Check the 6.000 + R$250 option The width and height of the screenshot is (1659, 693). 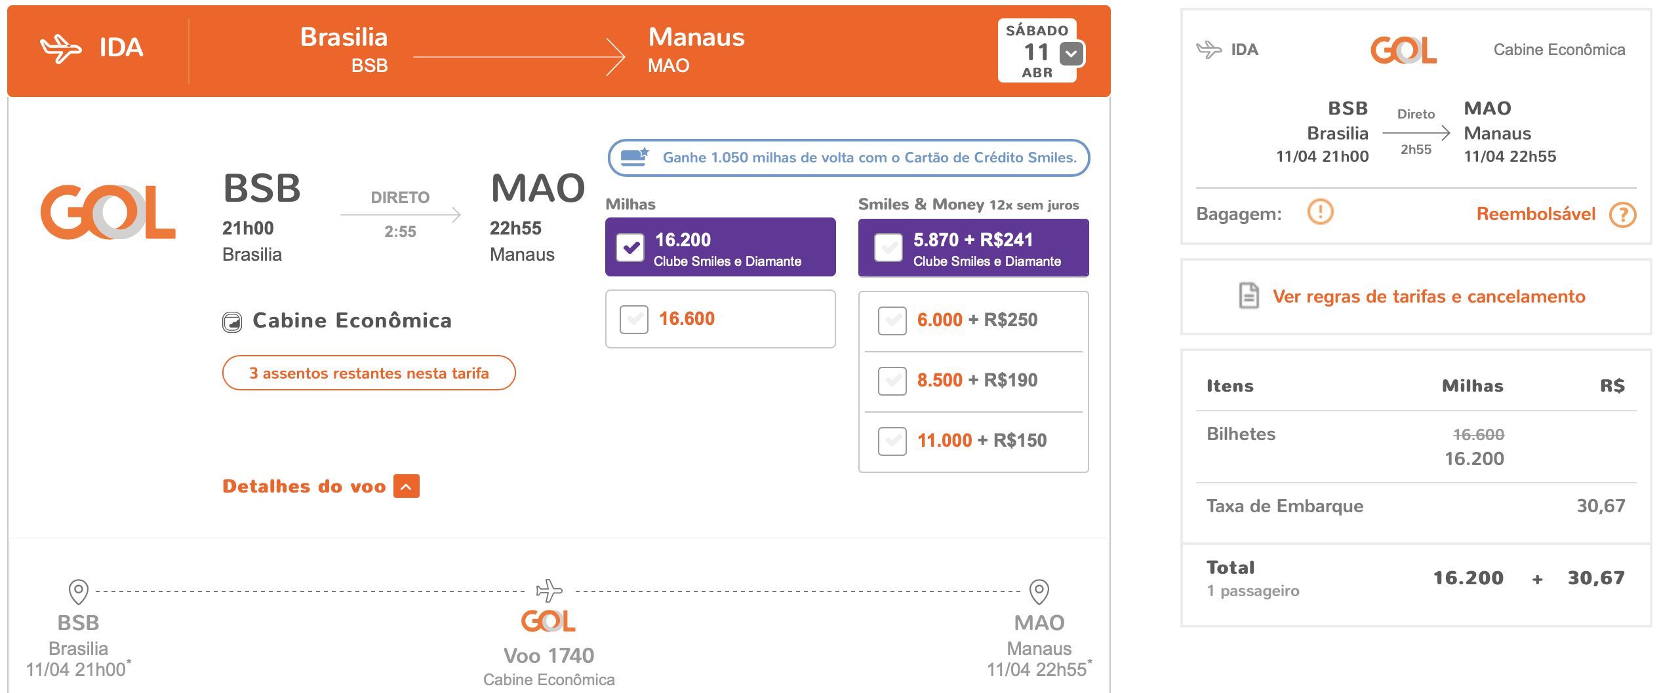pyautogui.click(x=892, y=320)
